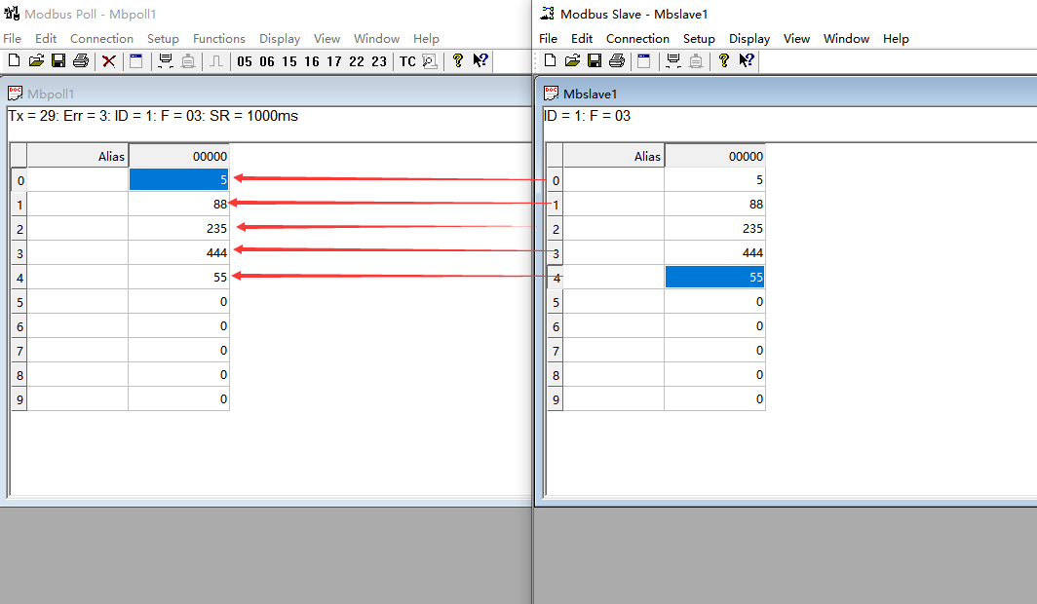Click the Save icon in Modbus Poll toolbar
Screen dimensions: 1037x604
pos(58,61)
